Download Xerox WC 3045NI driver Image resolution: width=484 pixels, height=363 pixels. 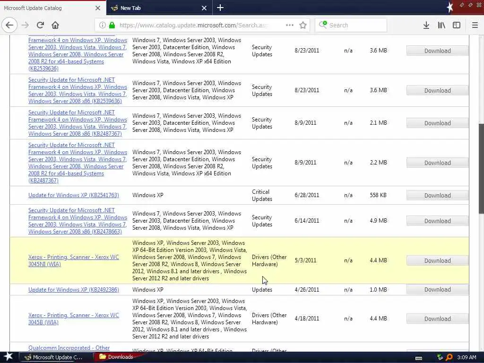coord(437,260)
